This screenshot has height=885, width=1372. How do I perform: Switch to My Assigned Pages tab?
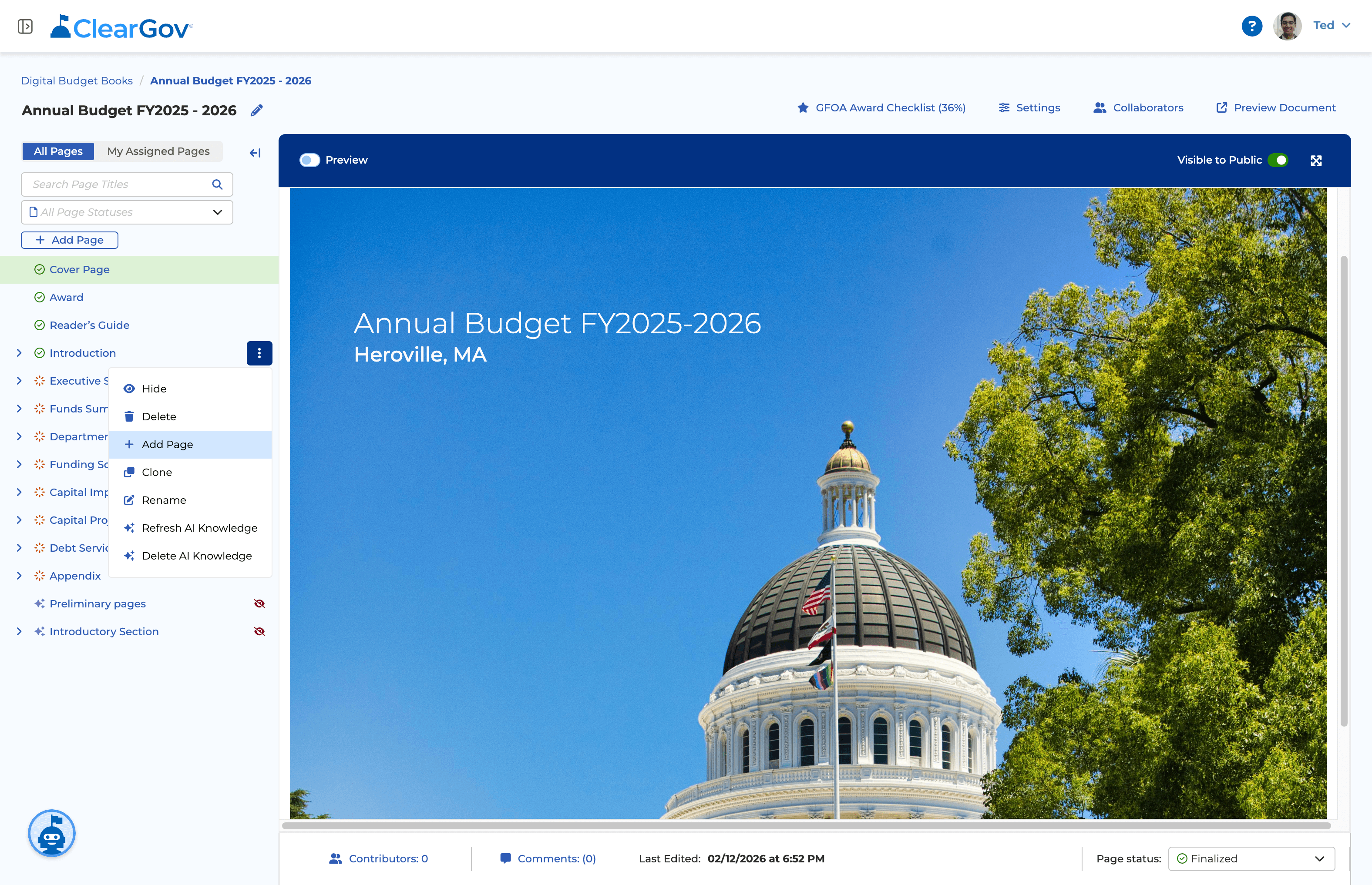coord(158,151)
